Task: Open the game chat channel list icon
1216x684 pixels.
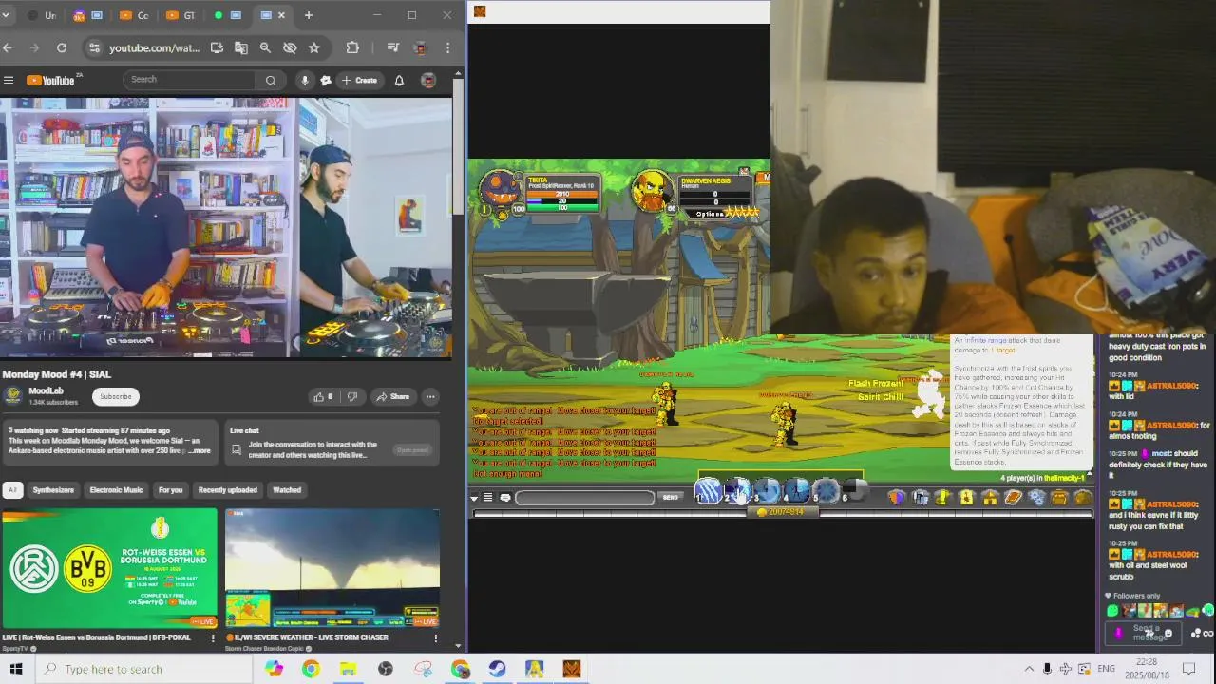Action: [x=488, y=498]
